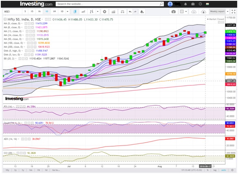Image resolution: width=238 pixels, height=174 pixels.
Task: Open settings for MA (100, close, 0)
Action: tap(31, 43)
